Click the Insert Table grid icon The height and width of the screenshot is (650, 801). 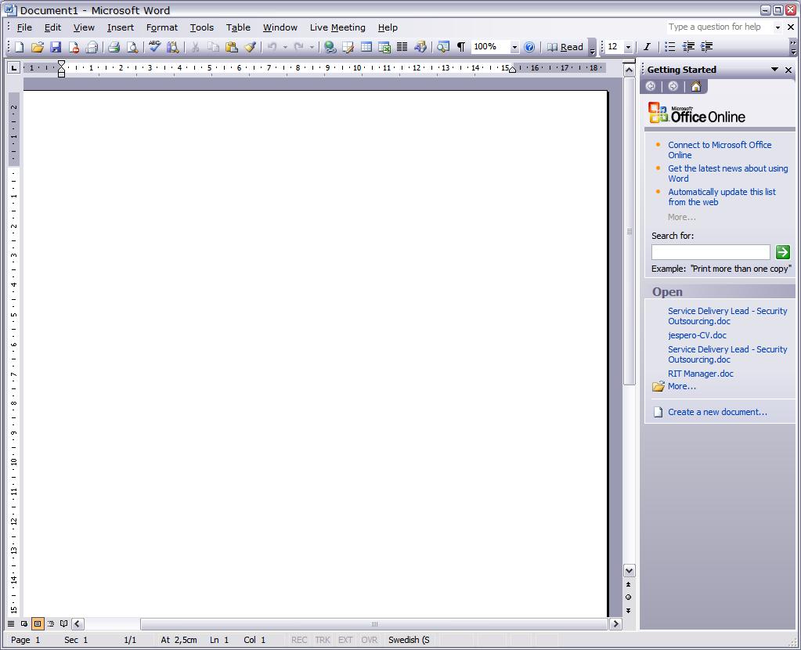coord(366,47)
